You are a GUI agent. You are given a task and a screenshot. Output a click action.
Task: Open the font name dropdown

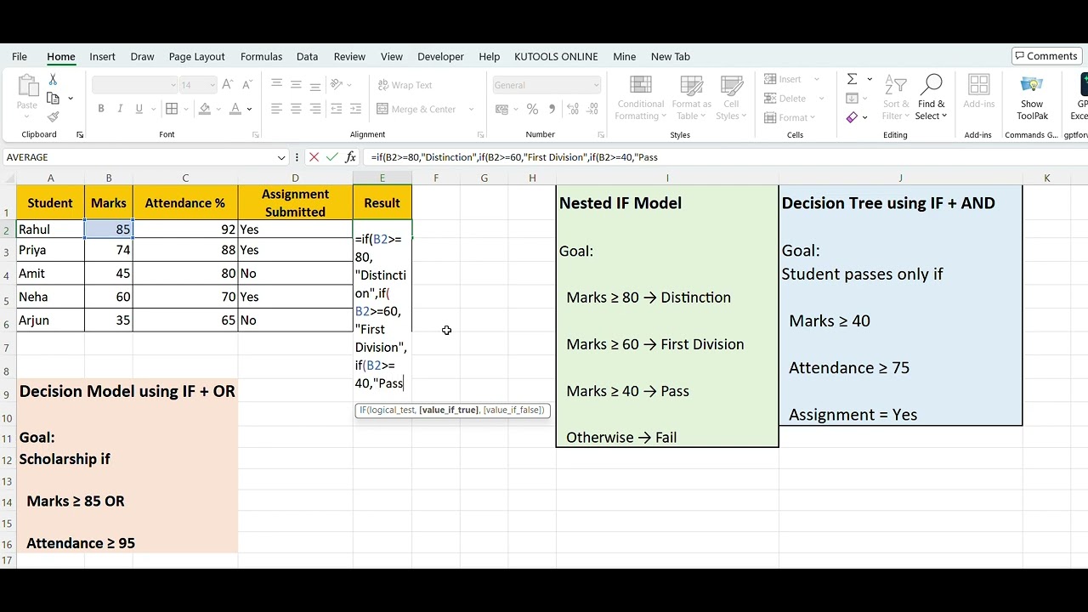[173, 85]
